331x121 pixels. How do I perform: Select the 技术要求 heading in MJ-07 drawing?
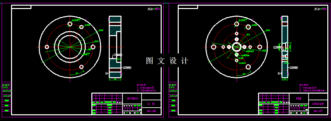click(304, 85)
